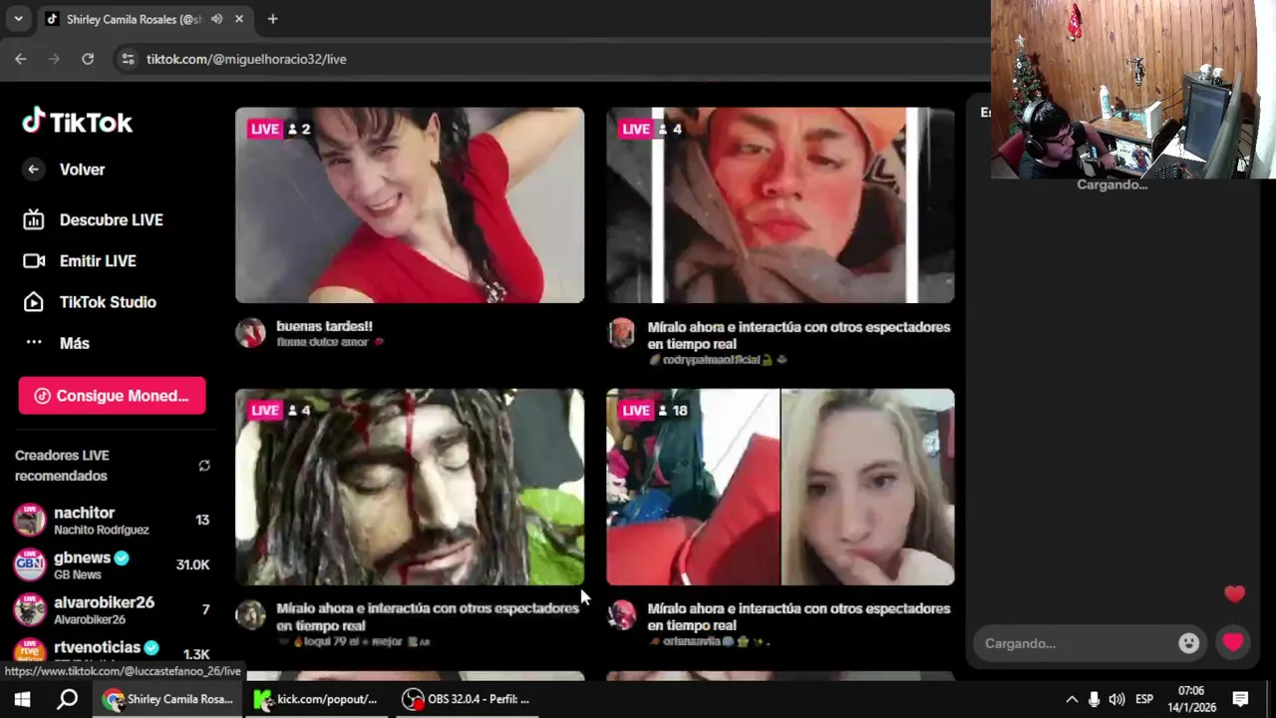
Task: Click the browser back arrow
Action: [x=20, y=59]
